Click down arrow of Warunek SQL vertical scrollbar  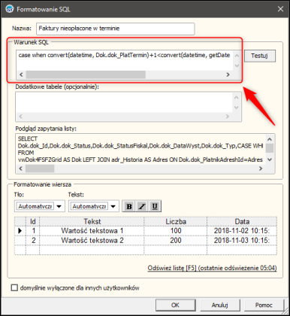pyautogui.click(x=237, y=65)
